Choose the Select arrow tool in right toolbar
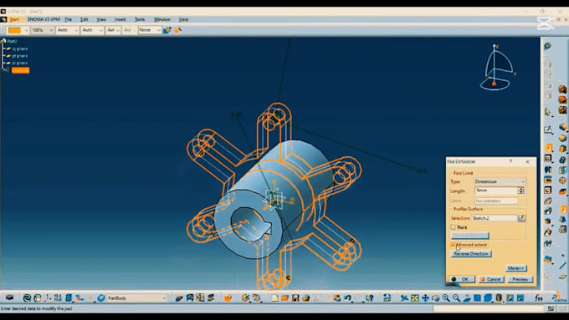 548,112
